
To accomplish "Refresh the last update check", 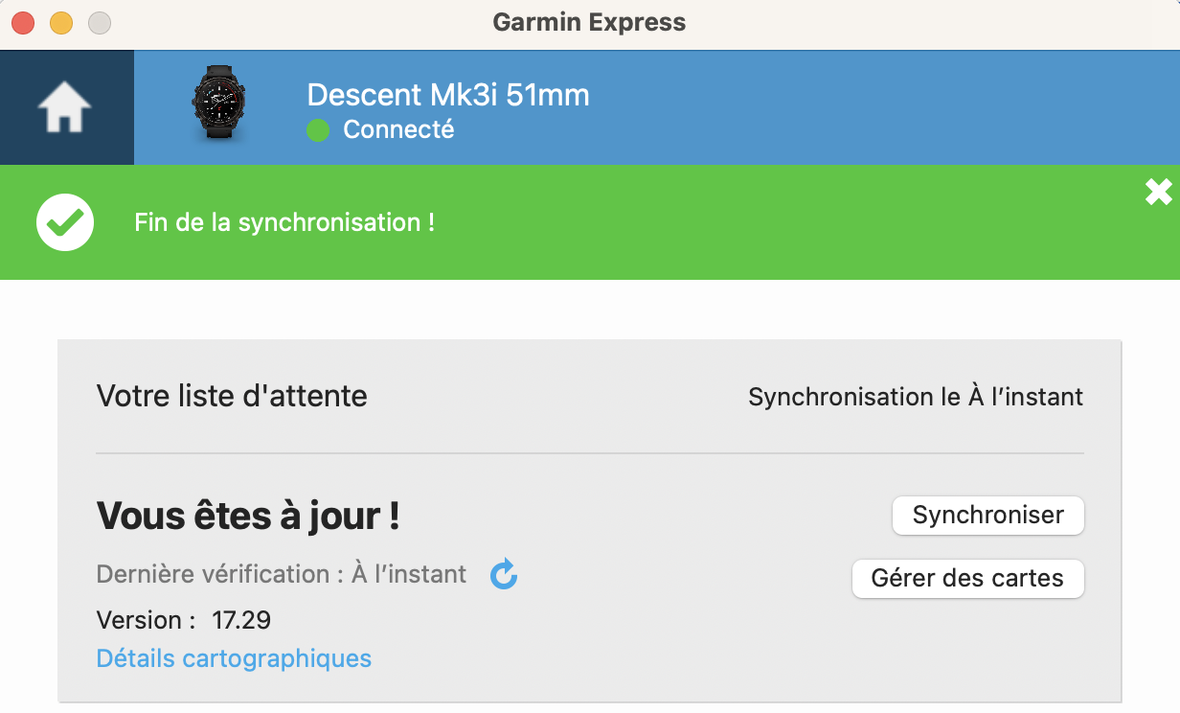I will tap(504, 575).
